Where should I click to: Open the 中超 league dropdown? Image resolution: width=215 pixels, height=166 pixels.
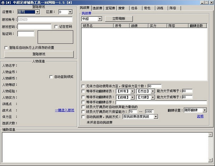[x=100, y=19]
